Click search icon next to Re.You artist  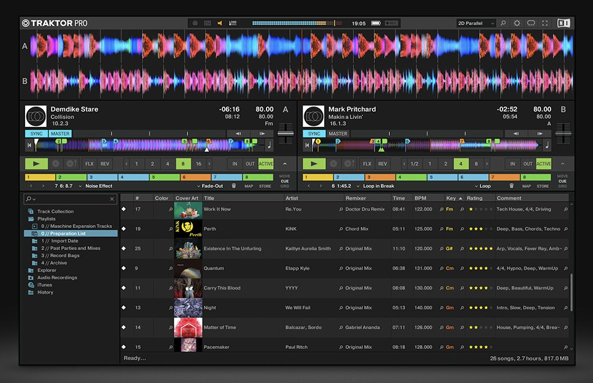pos(341,209)
